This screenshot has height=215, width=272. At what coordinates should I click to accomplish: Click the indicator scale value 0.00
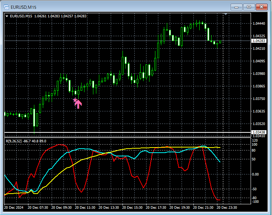coord(255,174)
